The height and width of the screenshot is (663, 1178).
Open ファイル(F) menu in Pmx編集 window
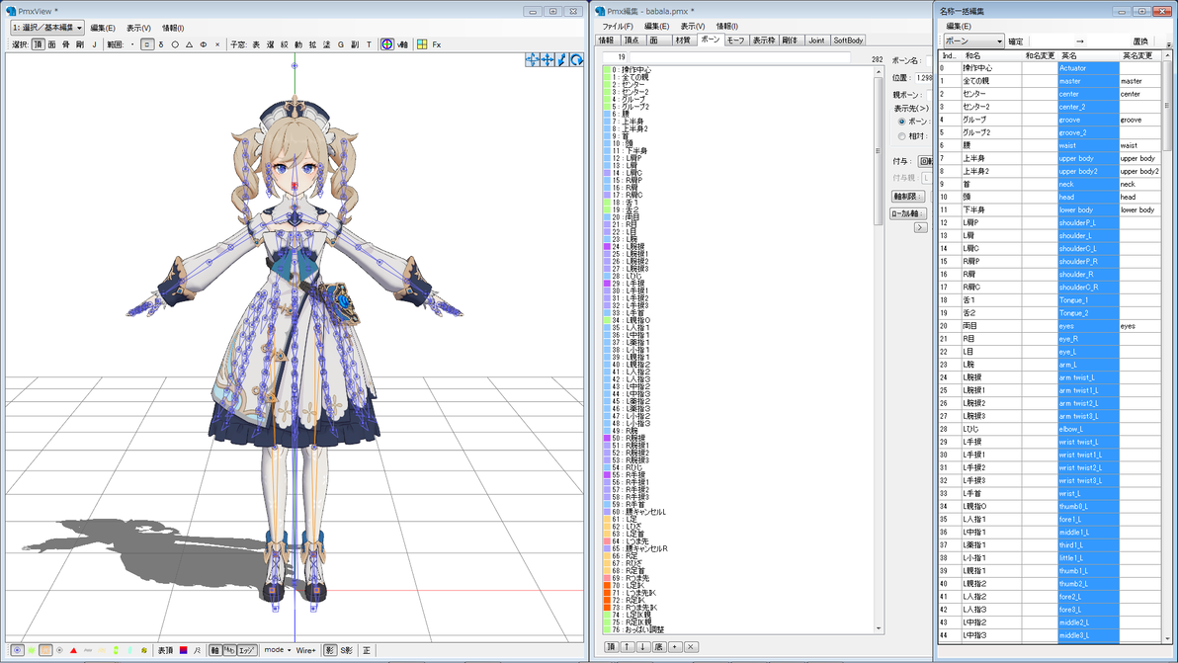pyautogui.click(x=617, y=27)
